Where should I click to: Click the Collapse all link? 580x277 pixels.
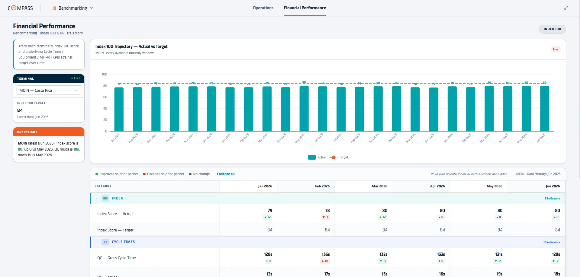point(226,174)
